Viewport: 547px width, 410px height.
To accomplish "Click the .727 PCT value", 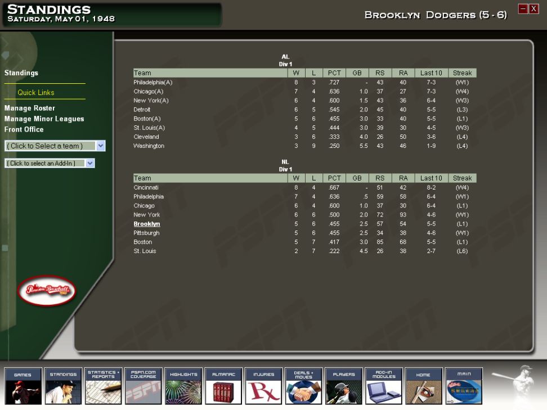I will coord(334,82).
